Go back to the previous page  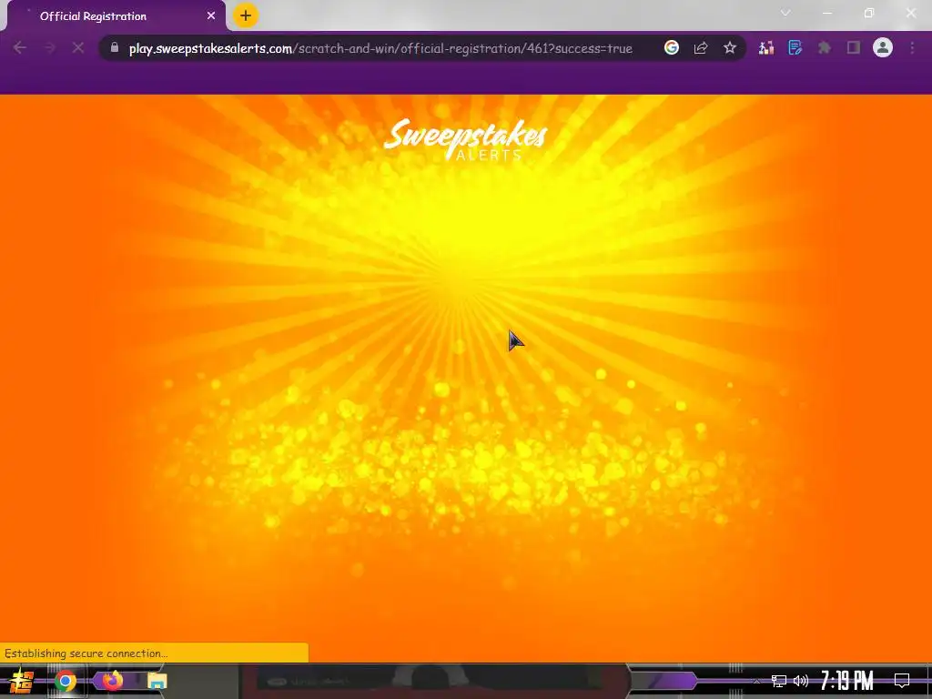coord(20,48)
